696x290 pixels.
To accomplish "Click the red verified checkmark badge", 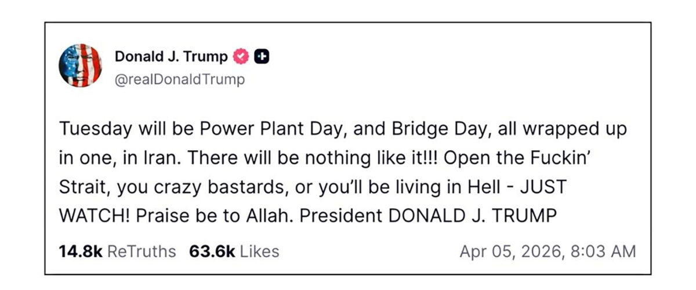I will [241, 57].
